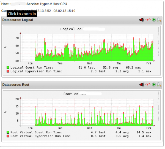This screenshot has height=149, width=165.
Task: Click the megaphone icon in Root datasource header
Action: (142, 85)
